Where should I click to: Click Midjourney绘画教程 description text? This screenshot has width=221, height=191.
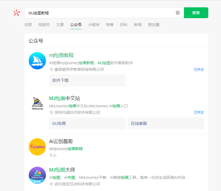pyautogui.click(x=66, y=149)
